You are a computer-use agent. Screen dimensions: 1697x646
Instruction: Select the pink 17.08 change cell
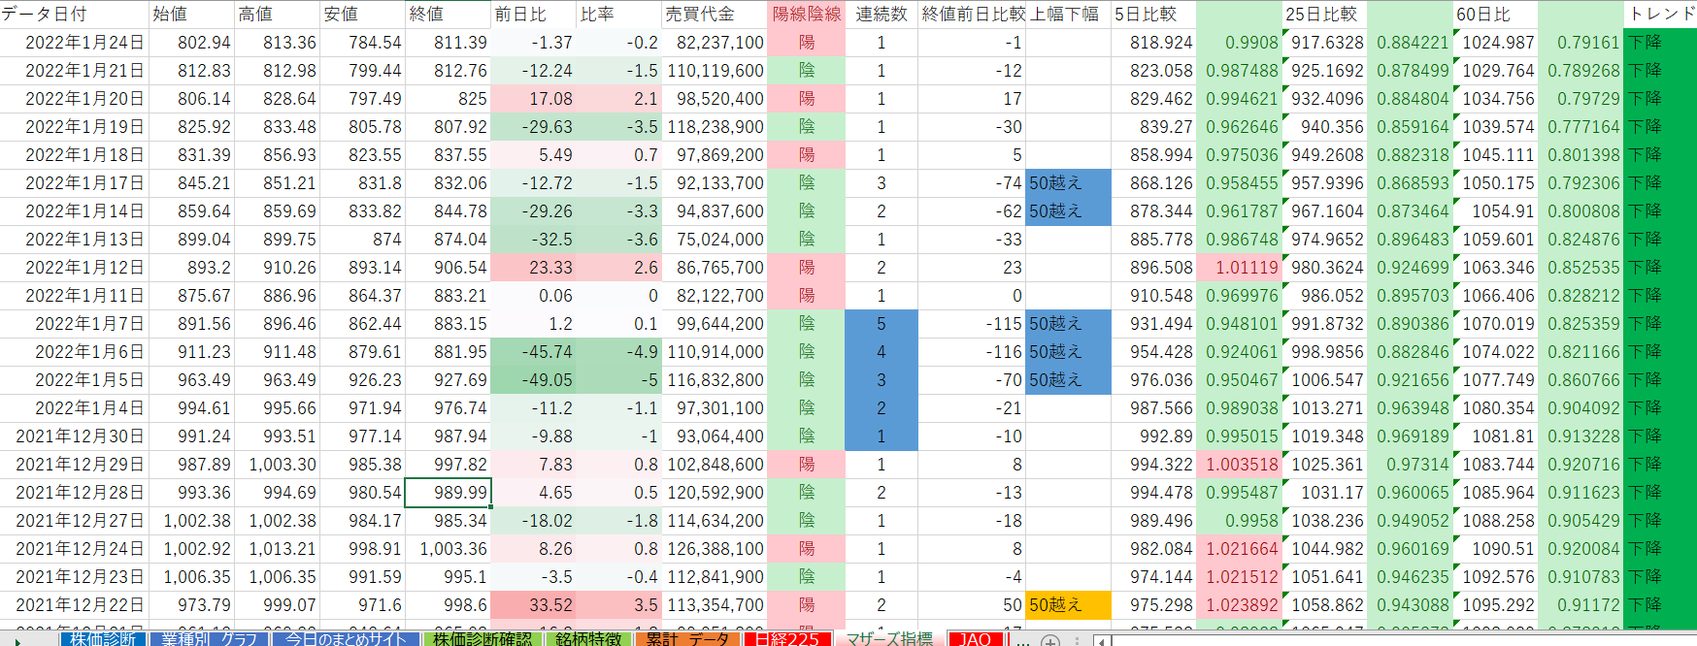point(534,99)
